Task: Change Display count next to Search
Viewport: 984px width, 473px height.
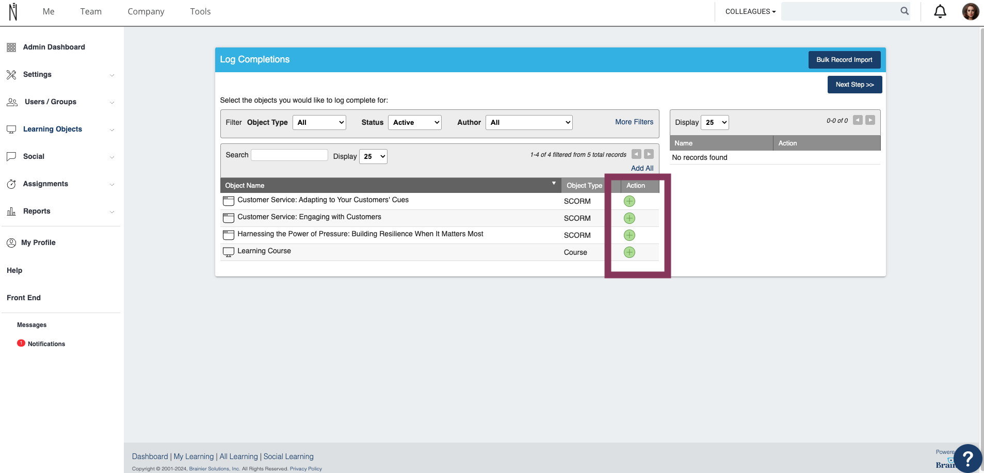Action: click(x=374, y=156)
